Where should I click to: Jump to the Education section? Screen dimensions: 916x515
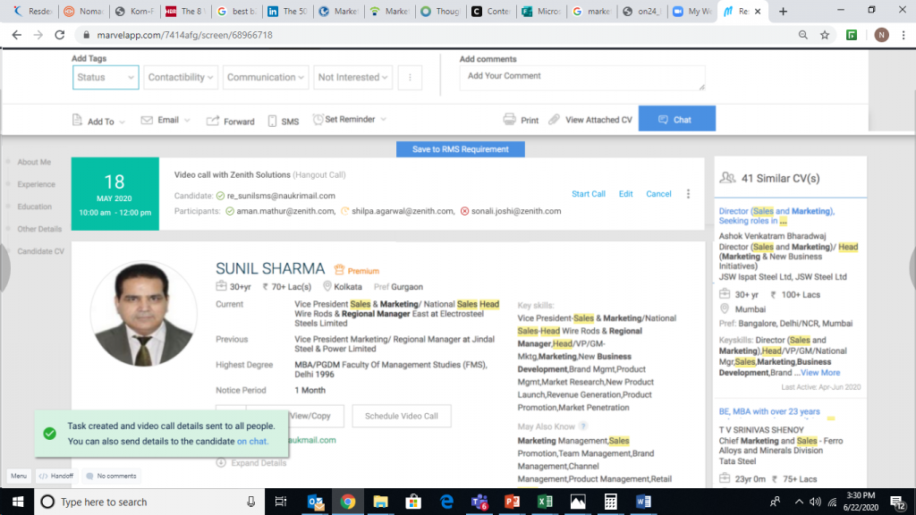click(x=35, y=207)
